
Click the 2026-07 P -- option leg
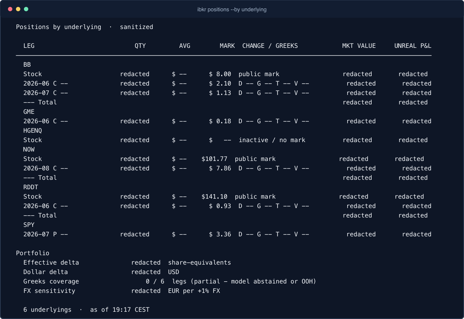coord(46,234)
